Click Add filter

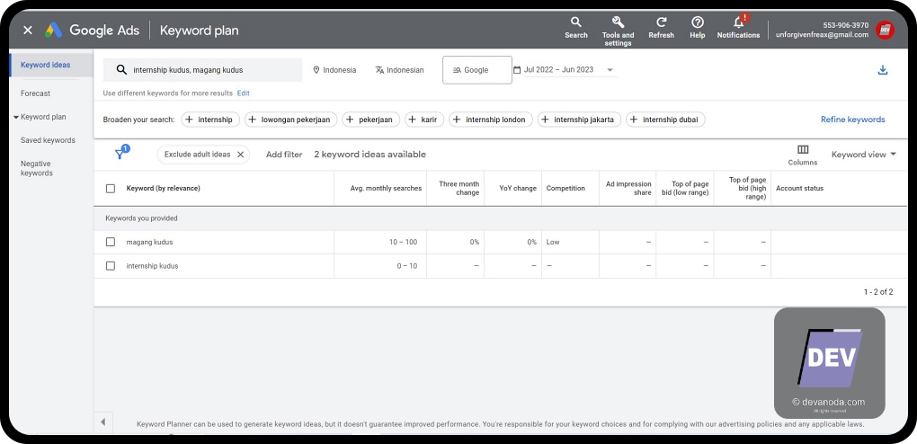click(284, 155)
